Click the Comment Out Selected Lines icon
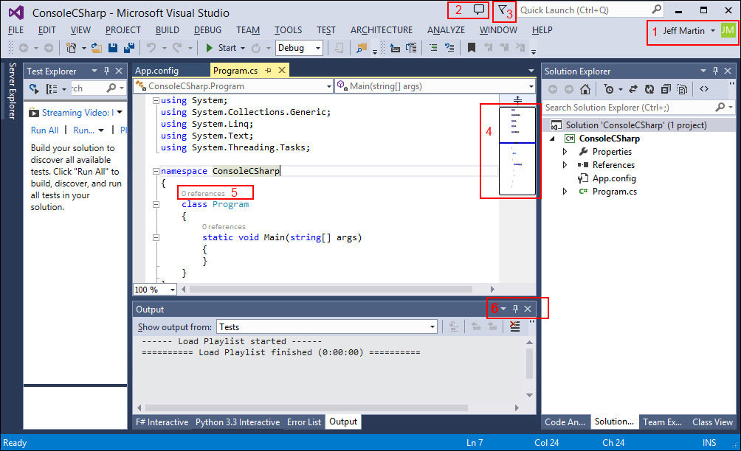This screenshot has width=741, height=451. (x=433, y=48)
